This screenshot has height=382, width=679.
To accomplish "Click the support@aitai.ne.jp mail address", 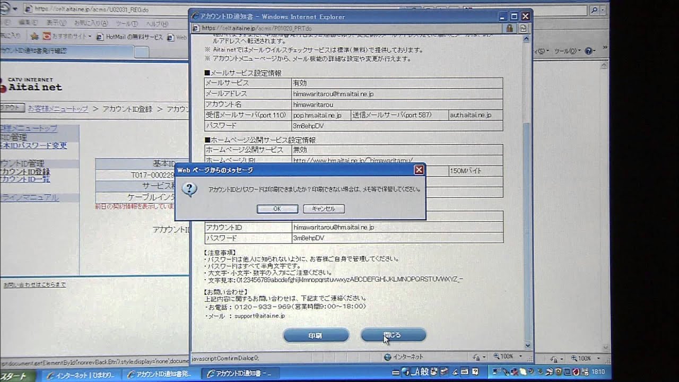I will click(259, 316).
